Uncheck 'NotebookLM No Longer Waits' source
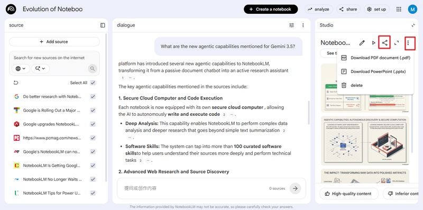The width and height of the screenshot is (423, 210). point(93,179)
